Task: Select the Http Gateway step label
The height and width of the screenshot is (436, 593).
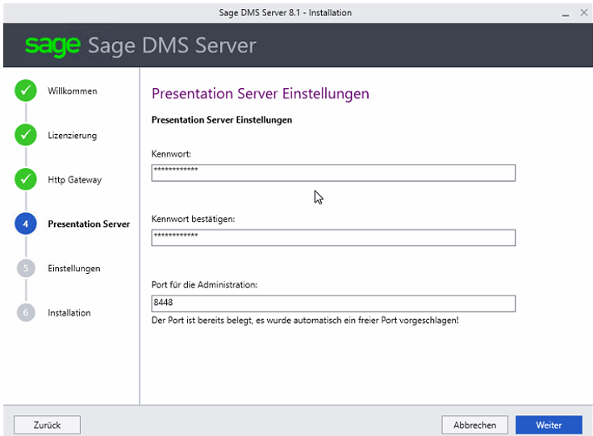Action: click(x=74, y=180)
